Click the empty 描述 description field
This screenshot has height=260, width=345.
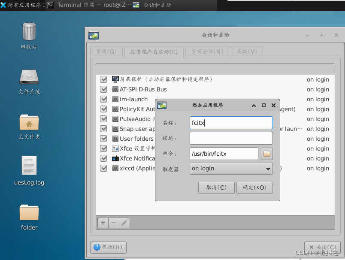click(231, 138)
